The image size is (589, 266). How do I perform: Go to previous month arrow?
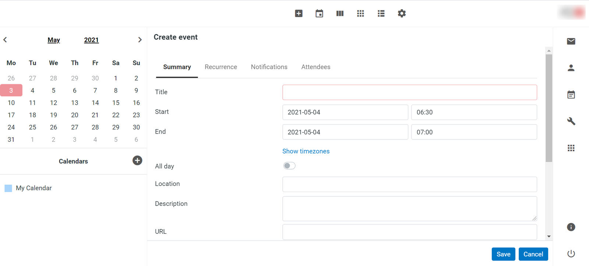[5, 40]
